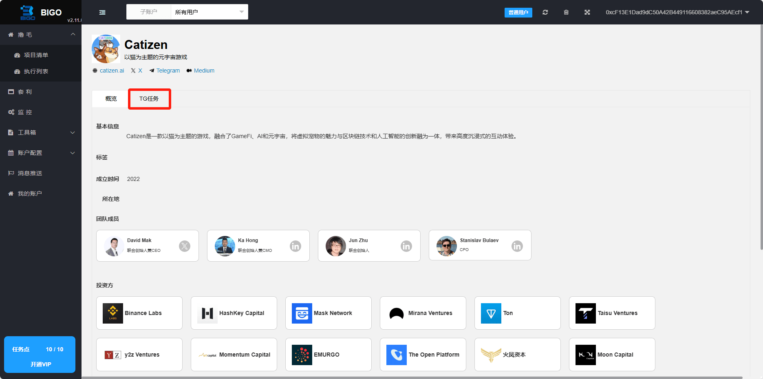The image size is (763, 379).
Task: Expand the 账户配置 sidebar menu
Action: coord(41,153)
